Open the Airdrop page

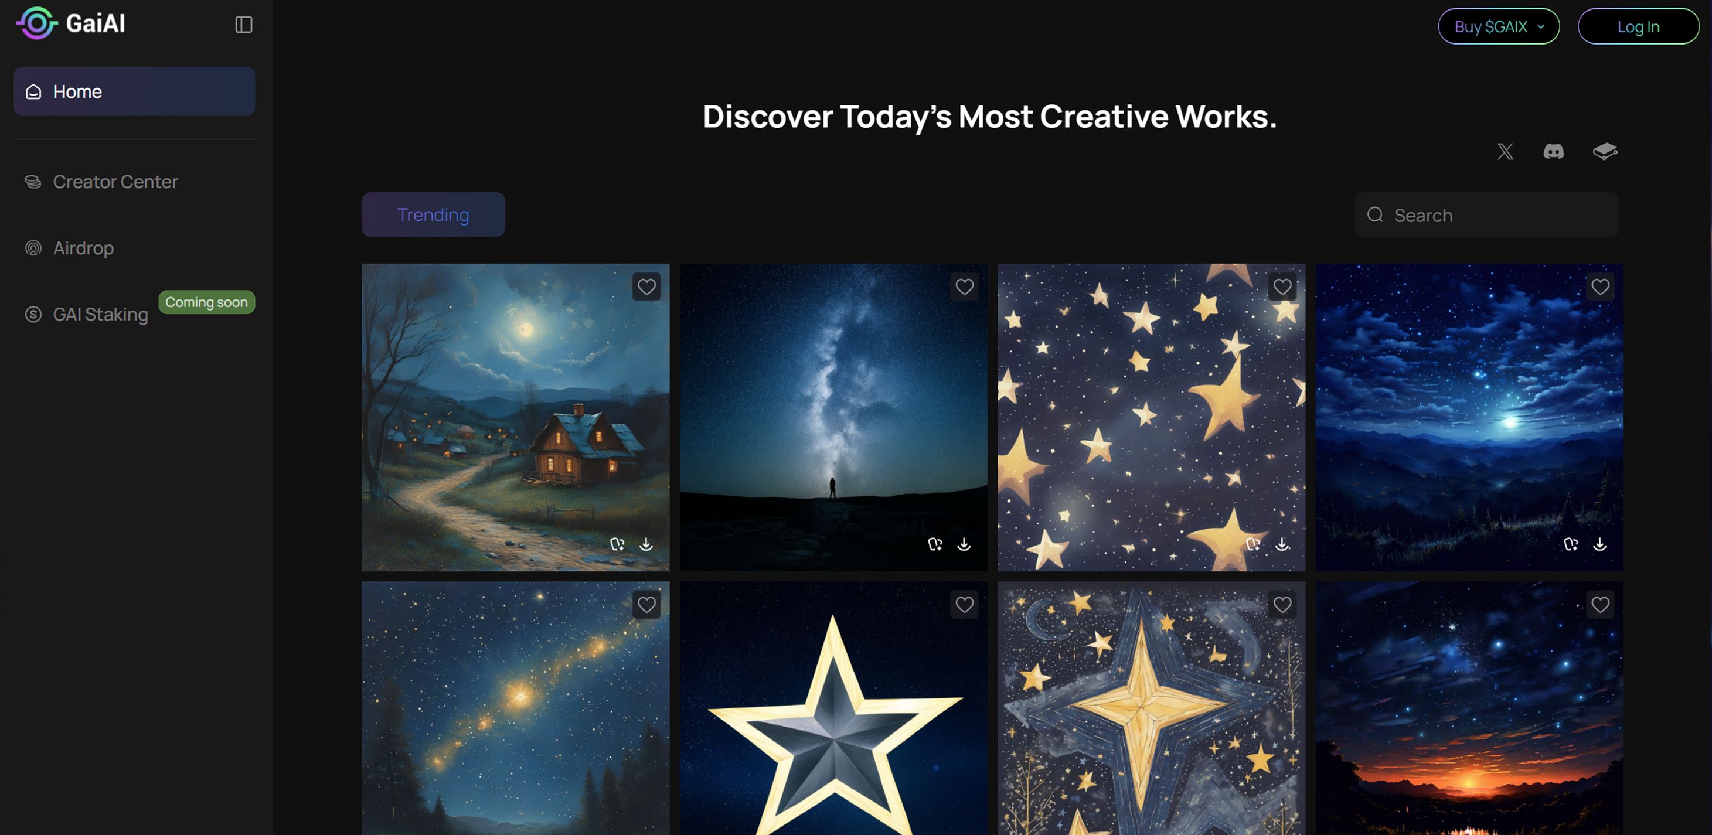point(83,248)
